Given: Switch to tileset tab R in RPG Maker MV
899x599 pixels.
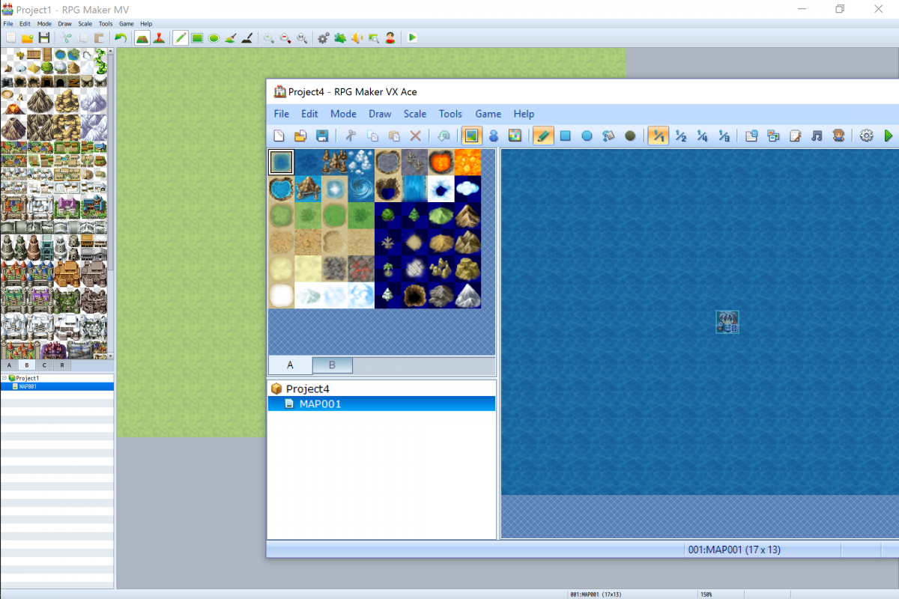Looking at the screenshot, I should [62, 365].
